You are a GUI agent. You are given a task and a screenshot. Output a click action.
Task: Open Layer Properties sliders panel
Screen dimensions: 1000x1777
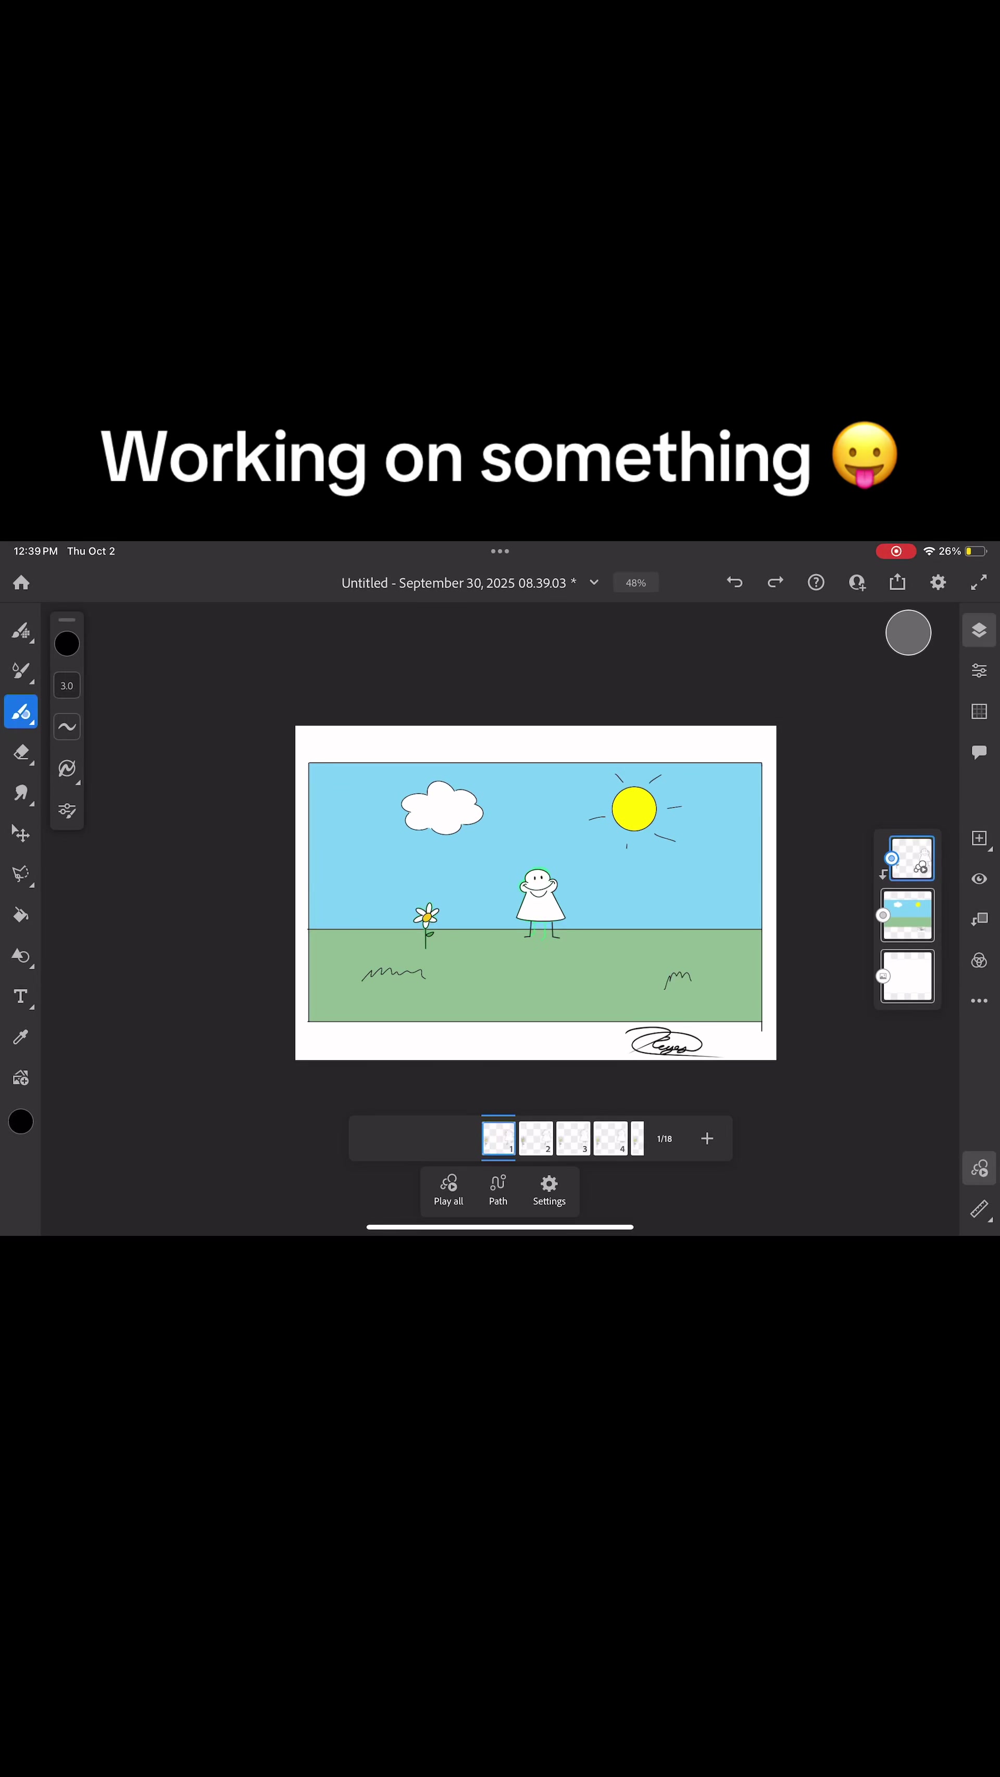[x=979, y=670]
